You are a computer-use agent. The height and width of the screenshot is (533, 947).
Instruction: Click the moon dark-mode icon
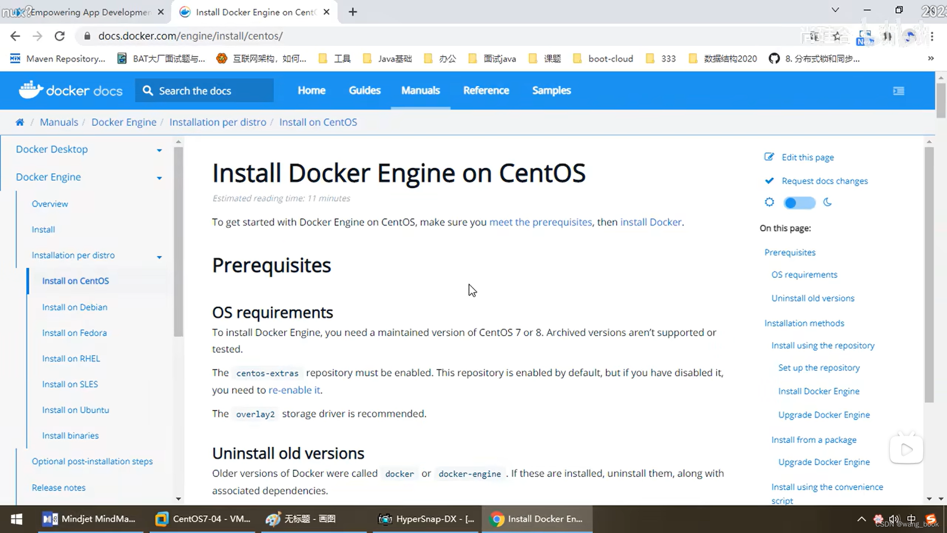coord(828,202)
